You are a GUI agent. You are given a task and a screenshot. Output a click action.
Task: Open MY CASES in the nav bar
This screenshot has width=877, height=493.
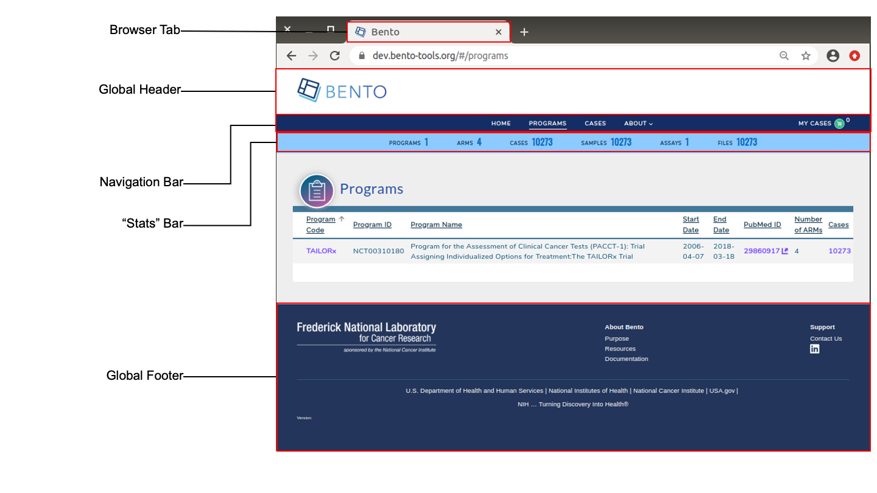pyautogui.click(x=815, y=124)
